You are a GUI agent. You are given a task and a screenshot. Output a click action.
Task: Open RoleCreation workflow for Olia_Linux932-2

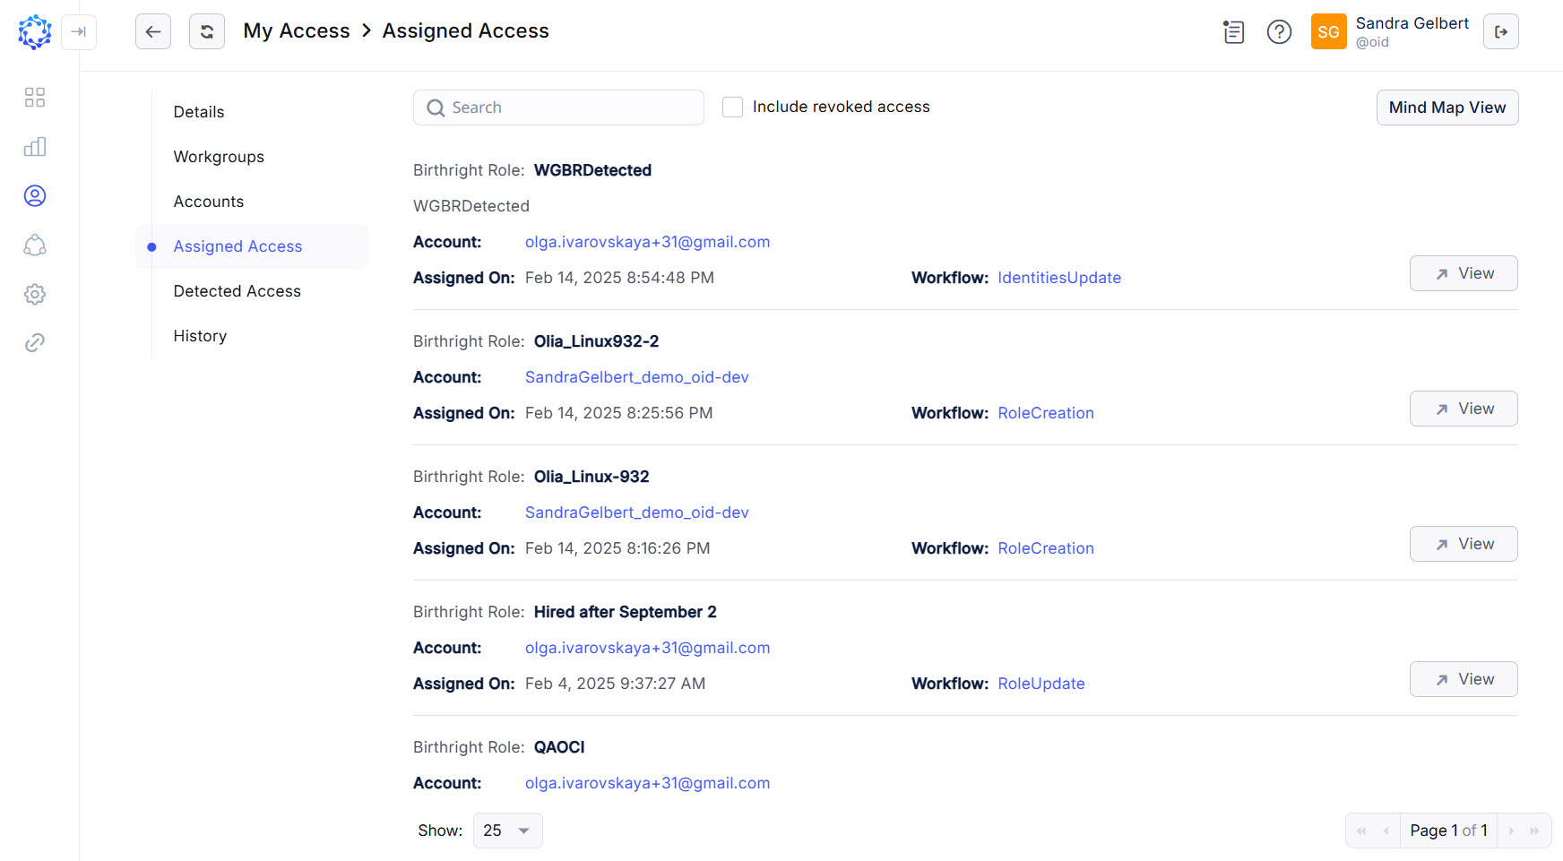[x=1046, y=413]
